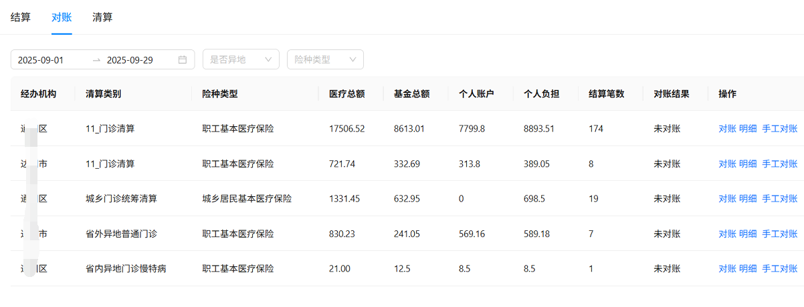Click the 医疗总额 column header

click(346, 94)
